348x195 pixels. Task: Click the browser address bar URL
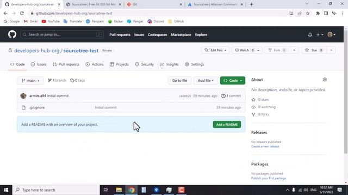click(74, 13)
